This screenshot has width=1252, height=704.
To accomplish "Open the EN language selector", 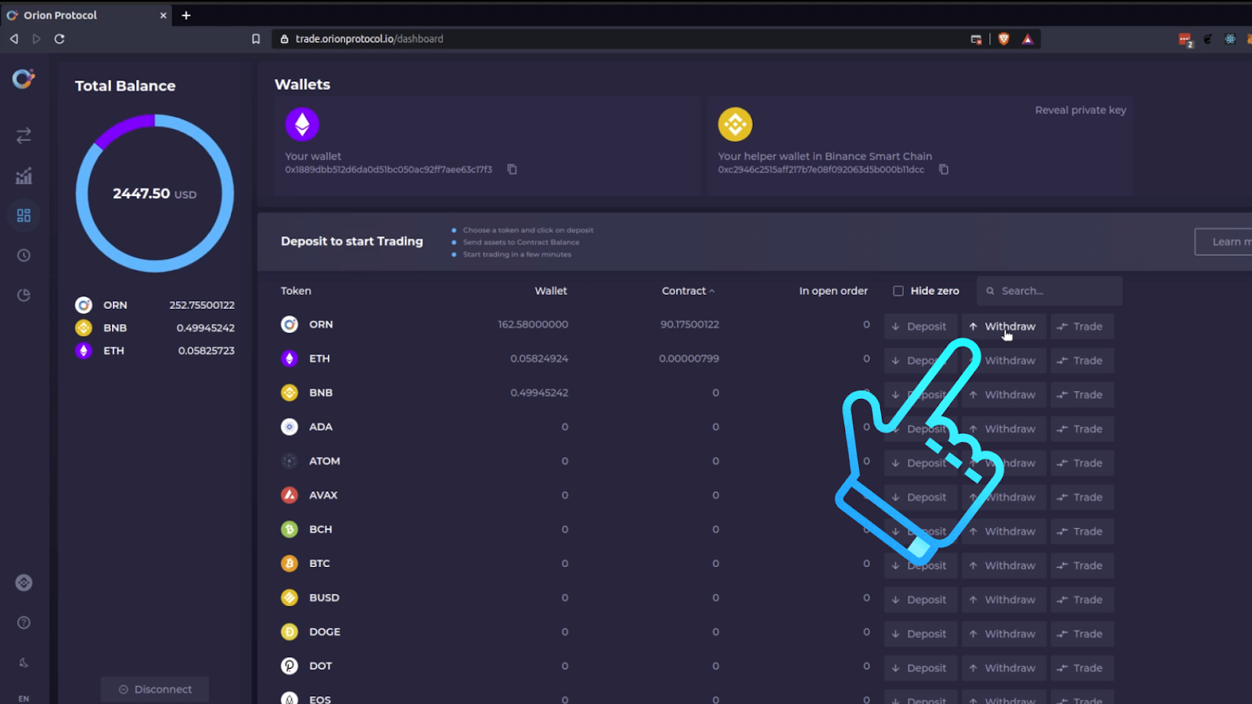I will (23, 699).
